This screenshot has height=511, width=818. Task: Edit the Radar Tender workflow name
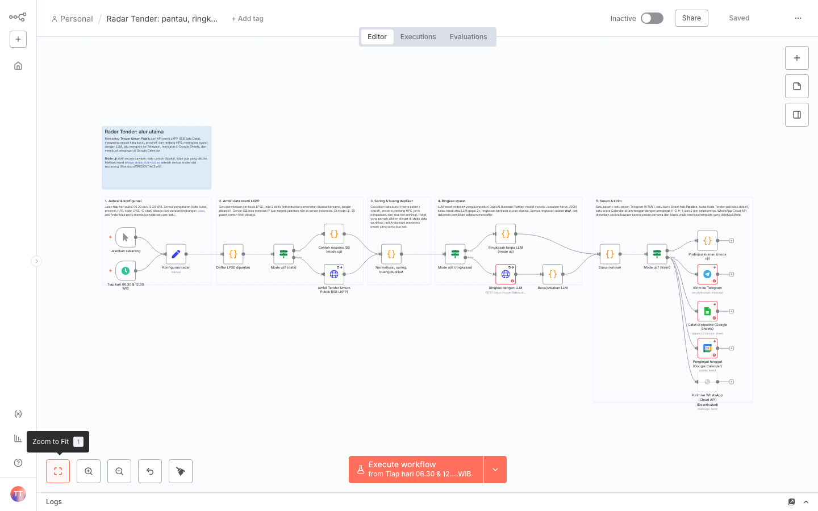pyautogui.click(x=162, y=19)
